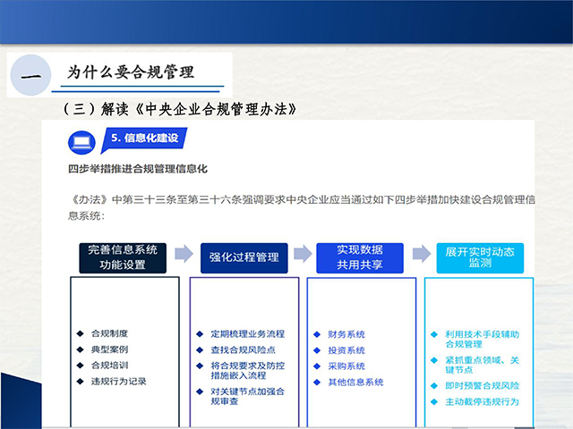
Task: Click the bullet item 合规制度
Action: click(109, 333)
